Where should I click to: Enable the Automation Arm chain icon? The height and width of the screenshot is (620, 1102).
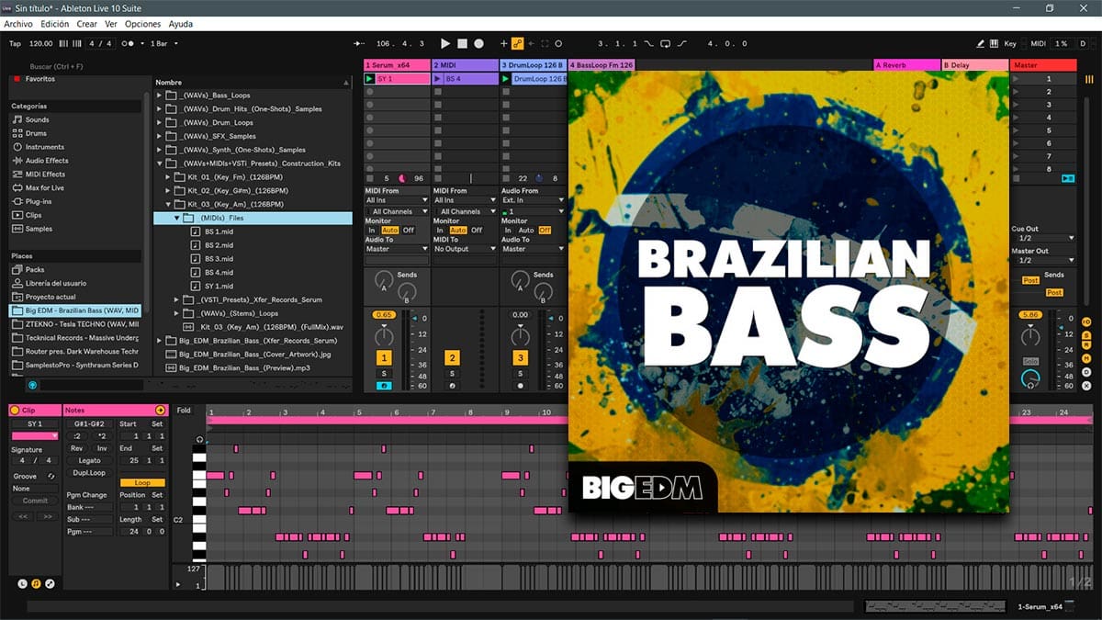(x=517, y=43)
